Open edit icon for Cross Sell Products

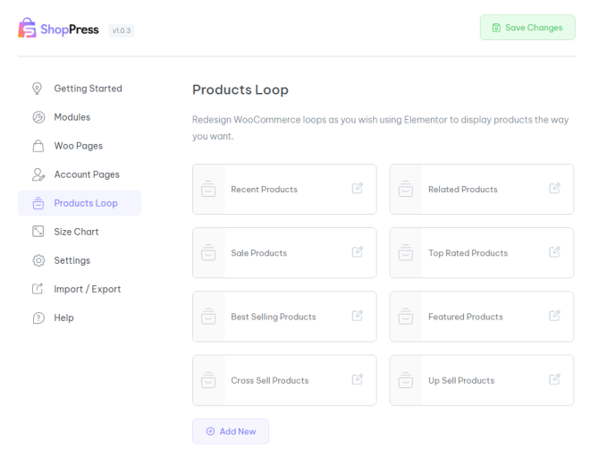pyautogui.click(x=358, y=379)
